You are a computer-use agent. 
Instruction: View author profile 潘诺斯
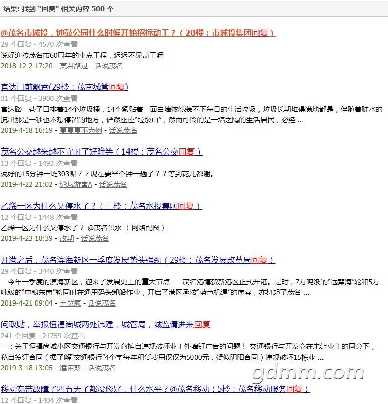pos(70,368)
